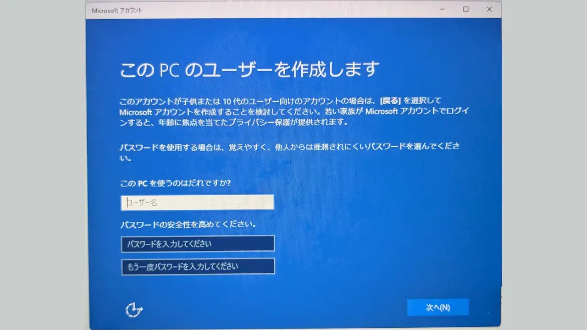The image size is (587, 330).
Task: Close the Microsoft アカウント window
Action: (x=489, y=9)
